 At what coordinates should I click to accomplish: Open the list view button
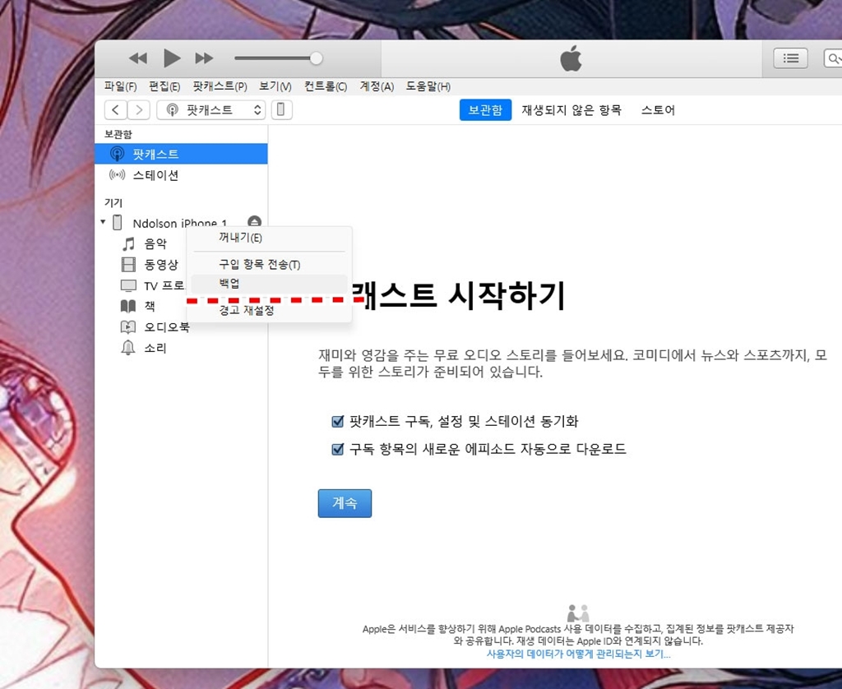[x=790, y=58]
